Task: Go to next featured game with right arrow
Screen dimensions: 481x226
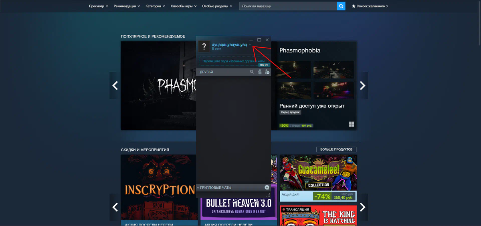Action: coord(363,85)
